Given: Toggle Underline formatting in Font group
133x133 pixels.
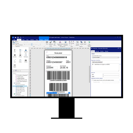Looking at the screenshot, I should (28, 44).
